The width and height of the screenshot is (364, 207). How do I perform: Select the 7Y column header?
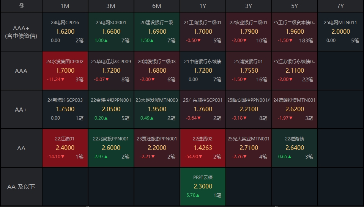click(x=340, y=6)
